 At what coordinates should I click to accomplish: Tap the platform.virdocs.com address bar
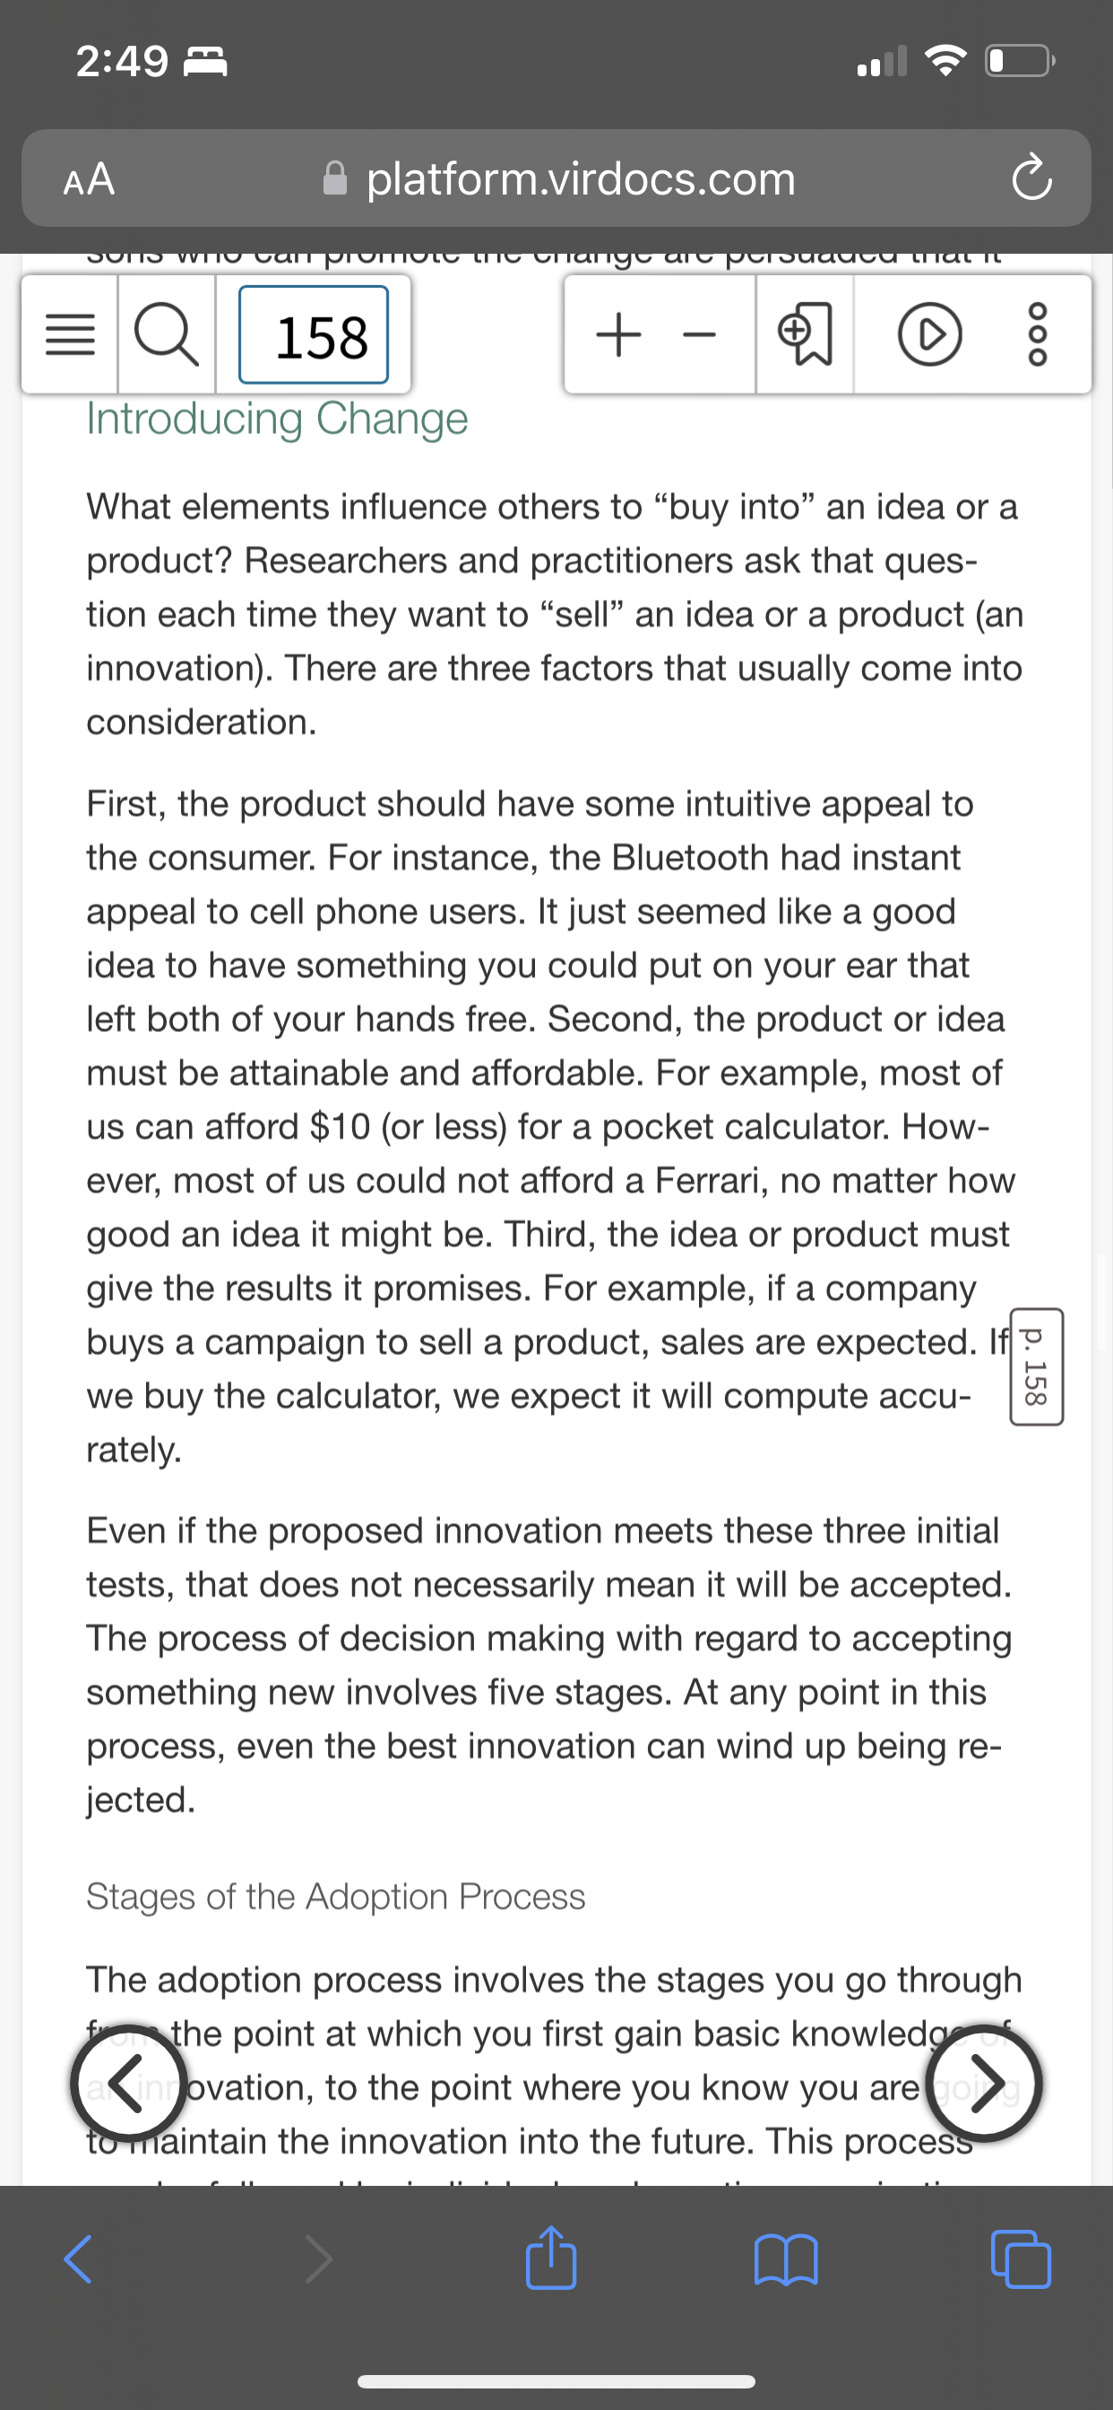pyautogui.click(x=557, y=178)
